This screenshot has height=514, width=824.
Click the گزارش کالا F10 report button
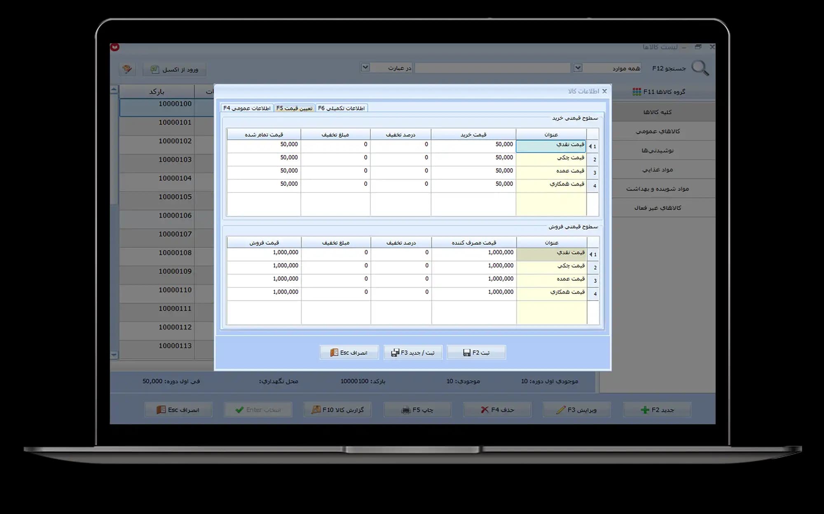click(337, 410)
